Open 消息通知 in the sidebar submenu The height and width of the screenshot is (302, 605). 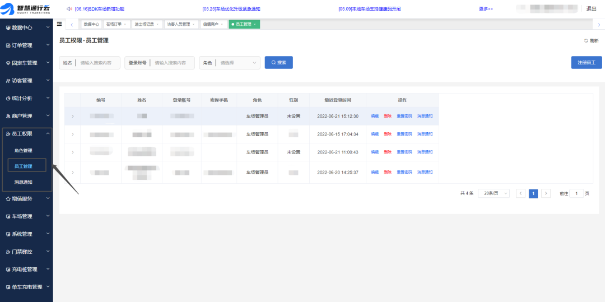pyautogui.click(x=23, y=182)
